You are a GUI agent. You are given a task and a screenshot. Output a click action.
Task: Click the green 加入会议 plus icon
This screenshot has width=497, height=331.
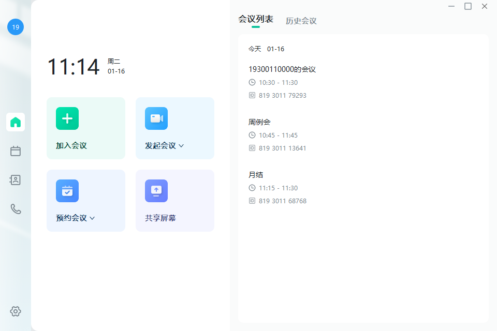coord(67,118)
